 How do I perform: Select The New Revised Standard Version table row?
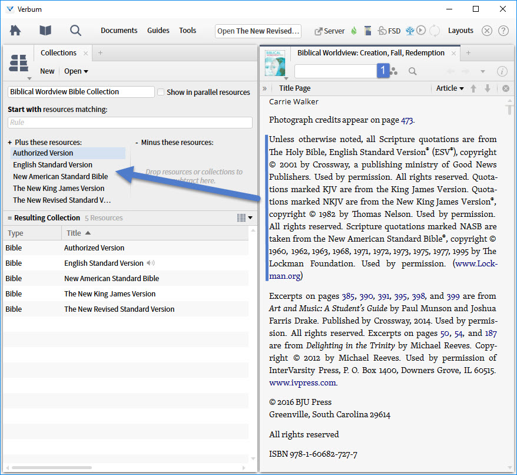pos(126,309)
